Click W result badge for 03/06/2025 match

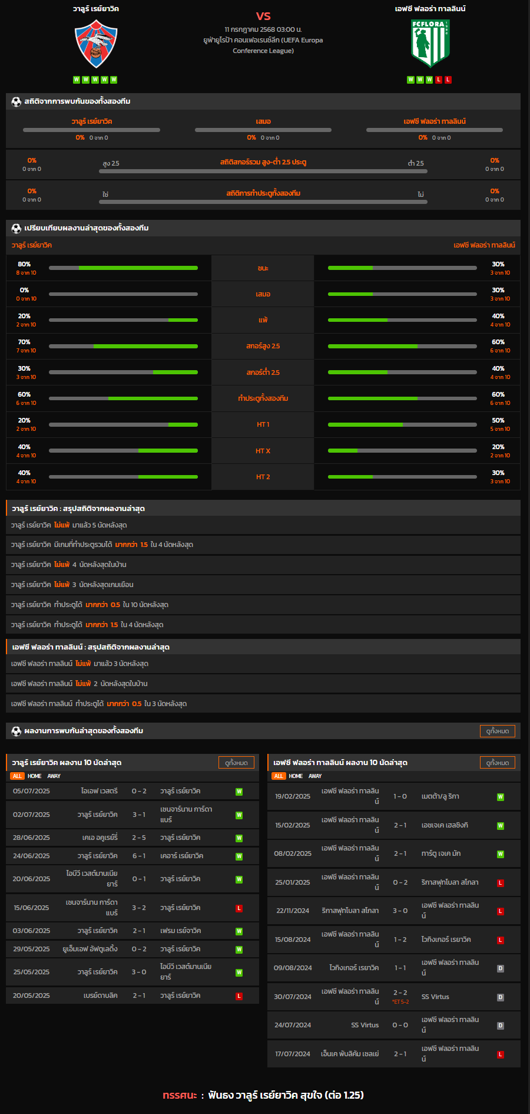(239, 931)
